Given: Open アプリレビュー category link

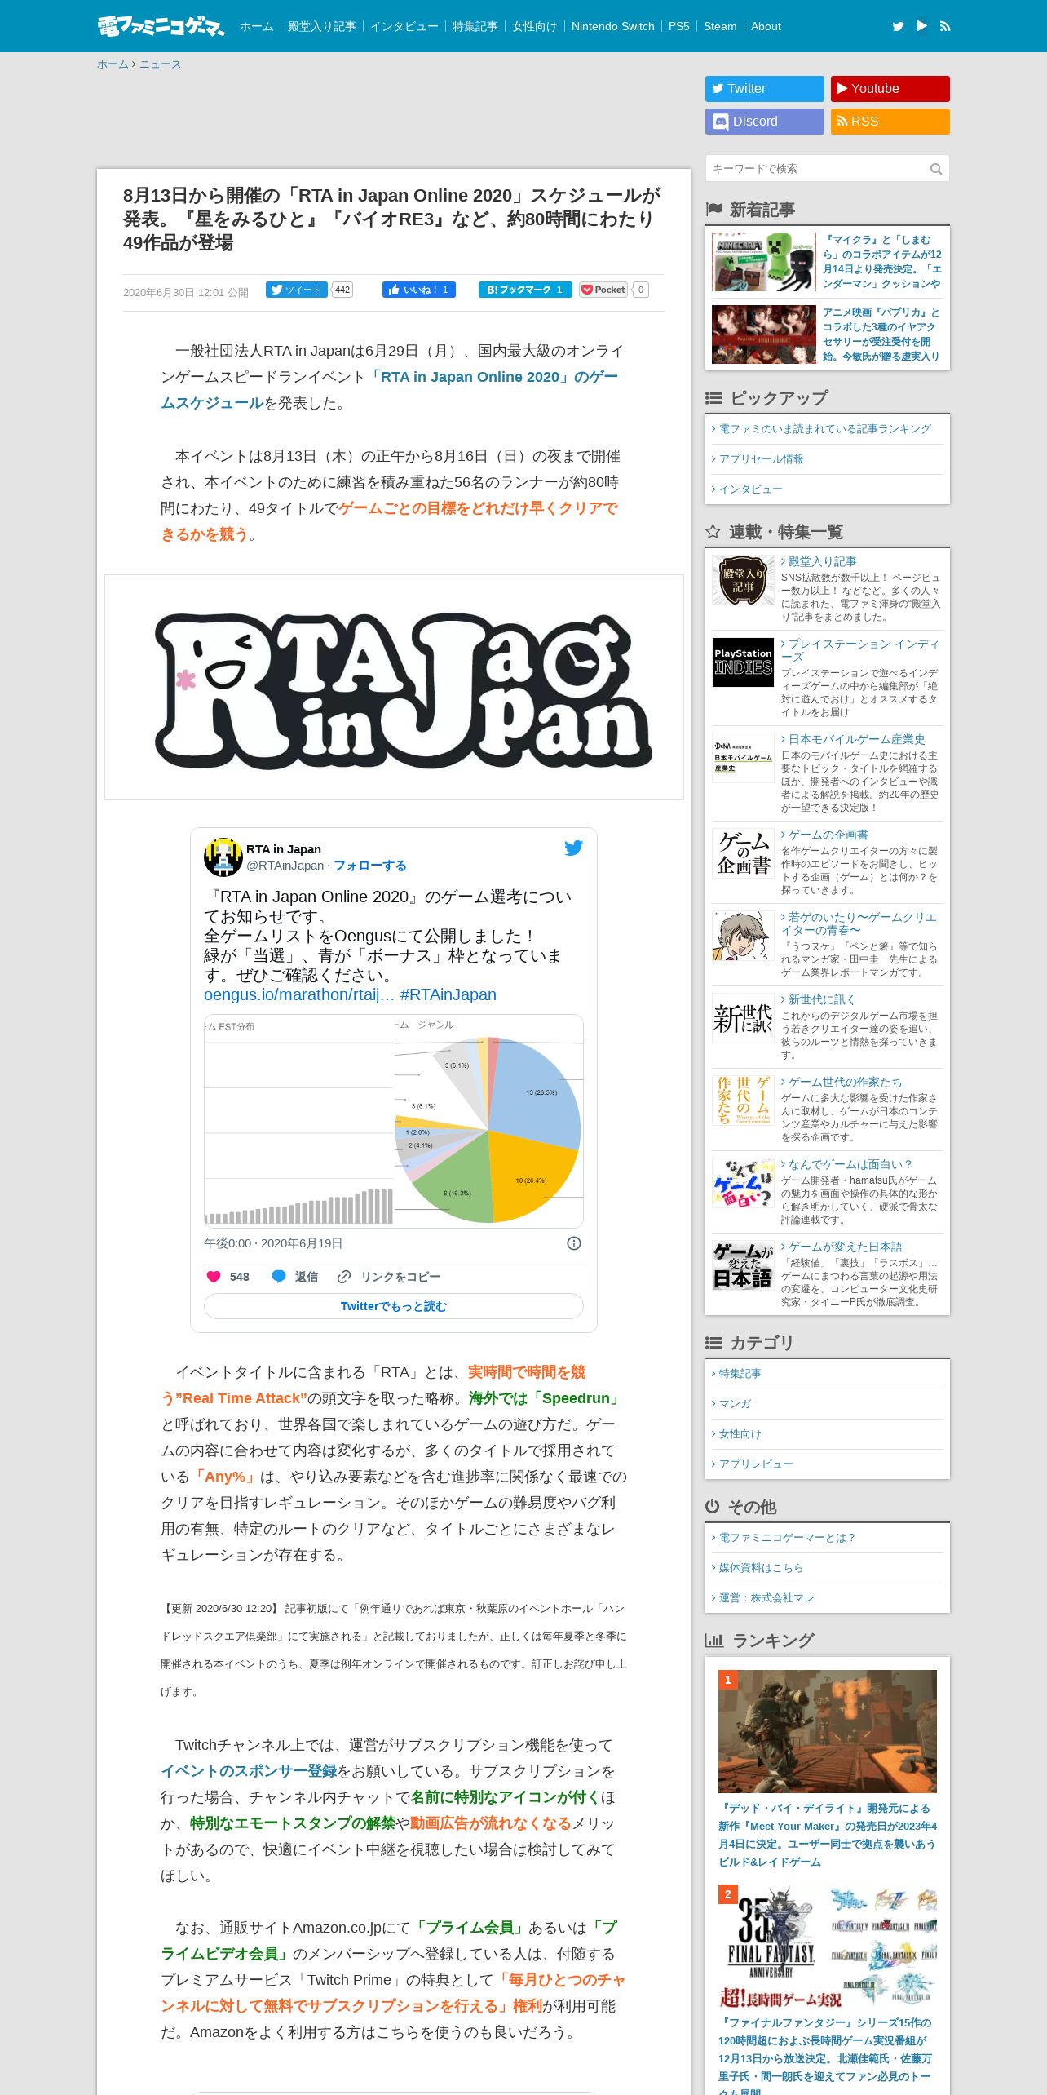Looking at the screenshot, I should (x=756, y=1464).
